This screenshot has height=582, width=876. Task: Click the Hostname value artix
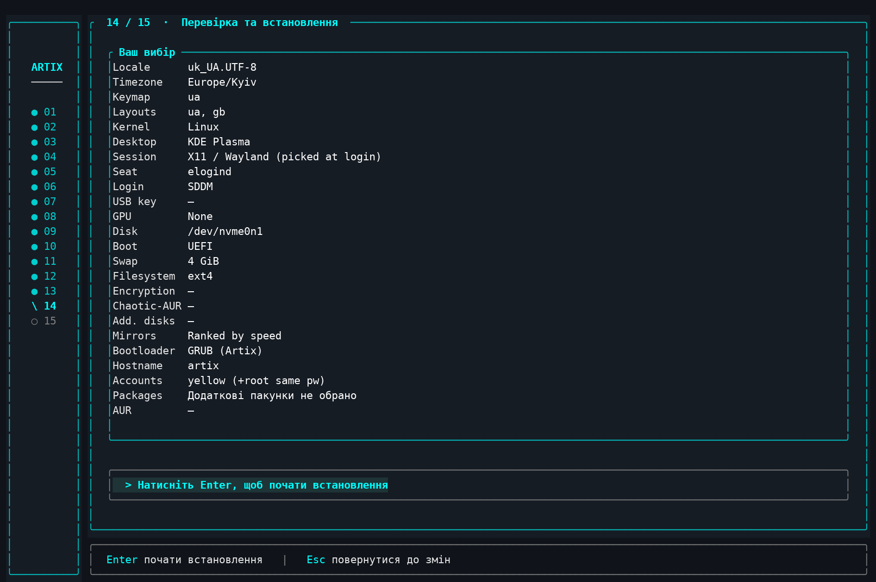point(203,366)
